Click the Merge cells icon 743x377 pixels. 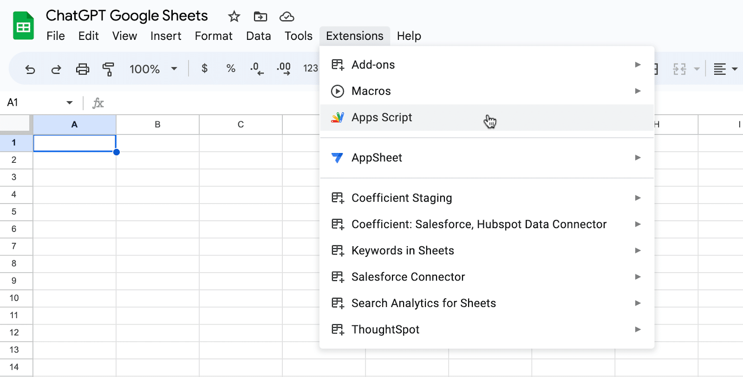pos(679,69)
